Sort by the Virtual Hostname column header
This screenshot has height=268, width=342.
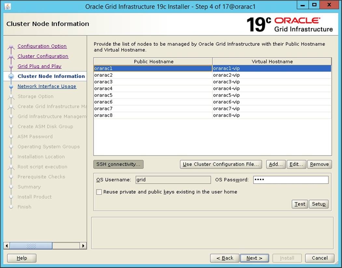pyautogui.click(x=272, y=61)
